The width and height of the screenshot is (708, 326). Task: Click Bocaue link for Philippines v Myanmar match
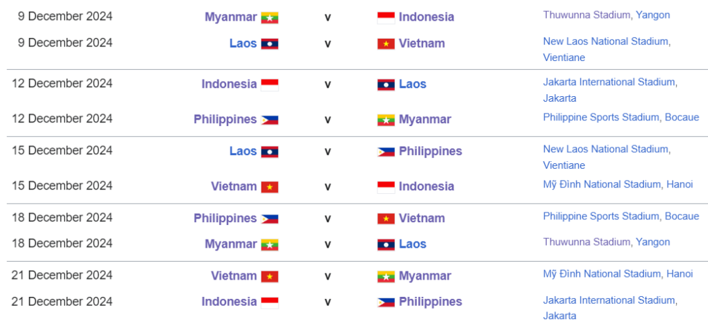click(x=682, y=117)
